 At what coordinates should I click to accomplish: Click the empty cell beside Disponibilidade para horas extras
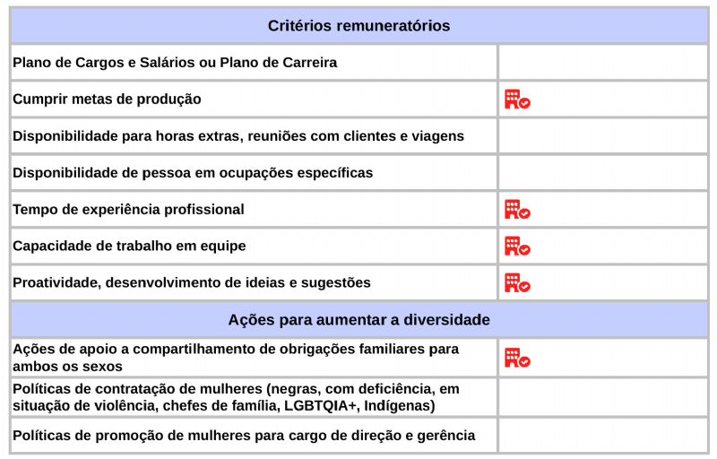click(x=602, y=136)
